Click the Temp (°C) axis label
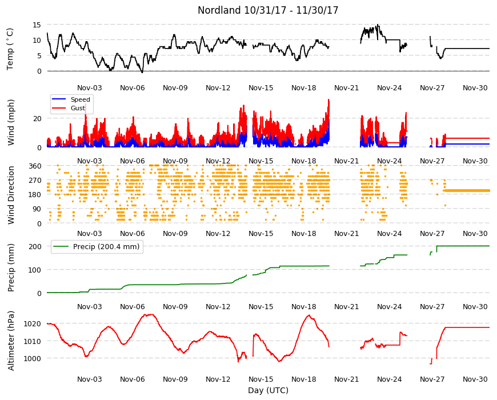The image size is (497, 400). tap(10, 49)
